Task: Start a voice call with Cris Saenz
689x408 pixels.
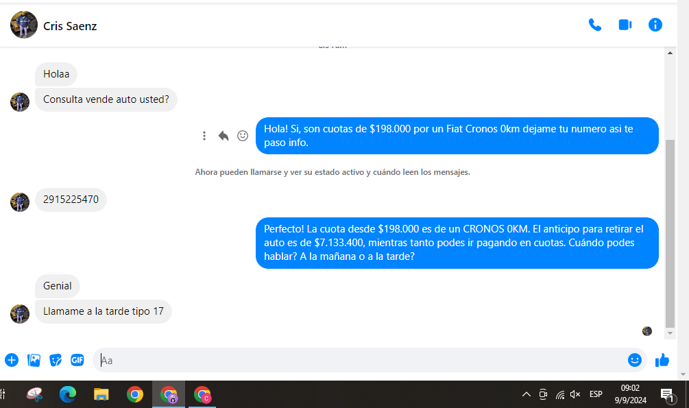Action: [x=595, y=25]
